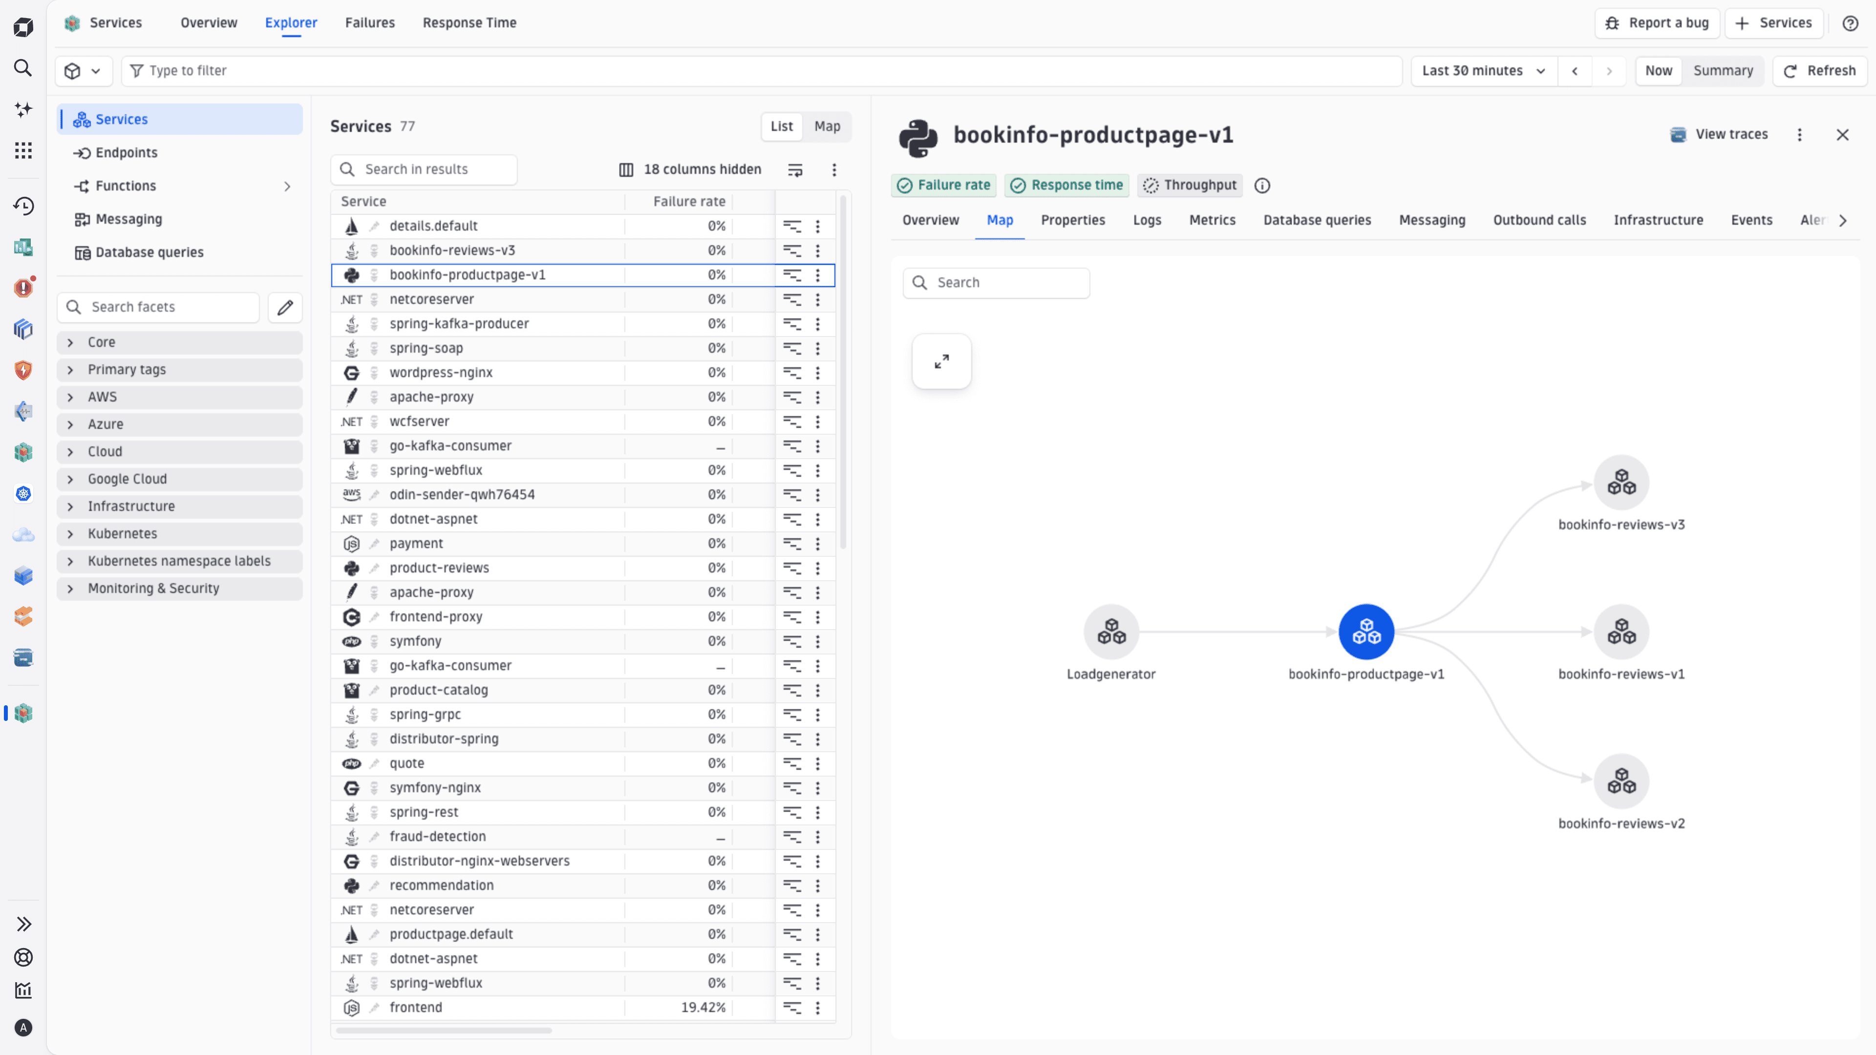Click the Search in results field
Image resolution: width=1876 pixels, height=1055 pixels.
pos(424,169)
